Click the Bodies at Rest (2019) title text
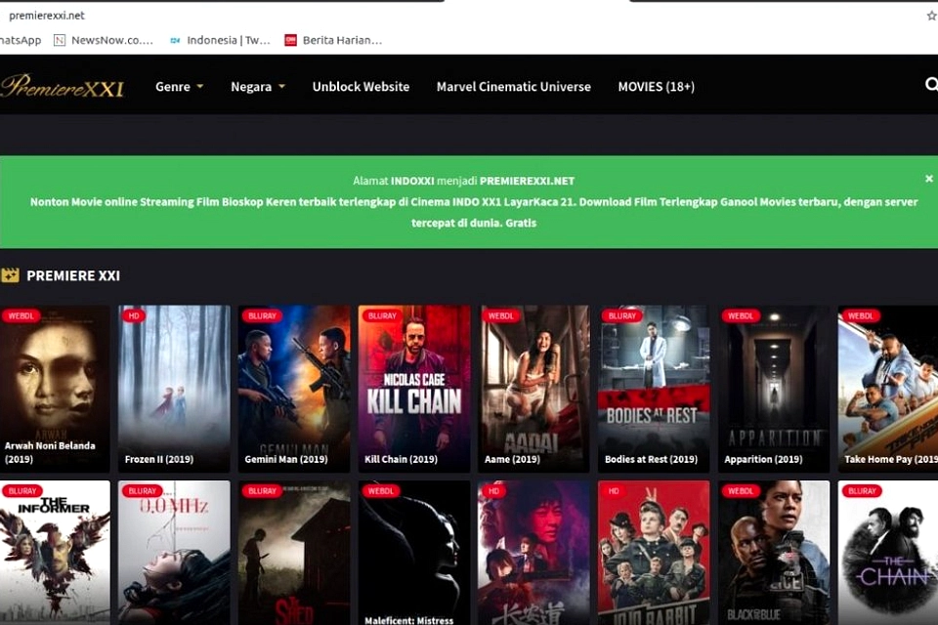 click(x=651, y=459)
